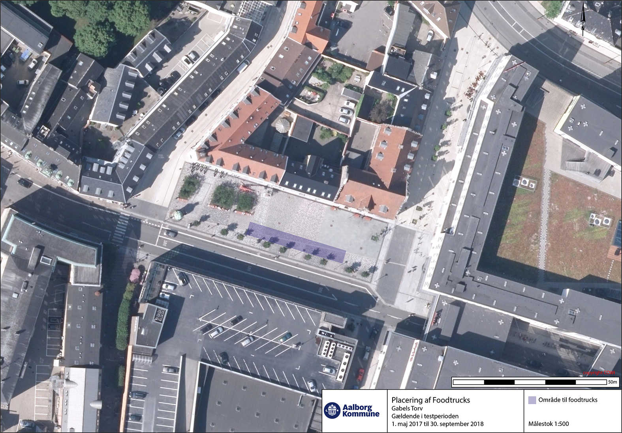Click the 50m scale bar
This screenshot has height=433, width=622.
click(530, 382)
